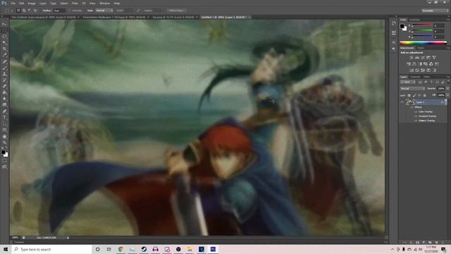Select the History Brush tool

4,80
